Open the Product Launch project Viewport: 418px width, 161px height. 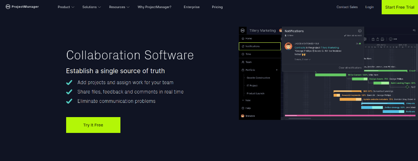click(255, 94)
